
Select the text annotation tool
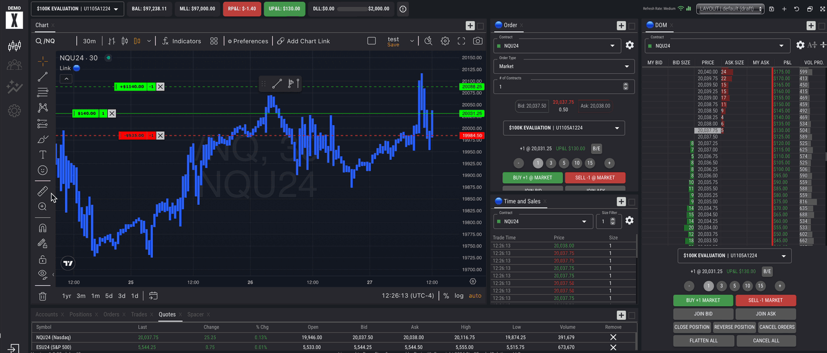pos(43,155)
